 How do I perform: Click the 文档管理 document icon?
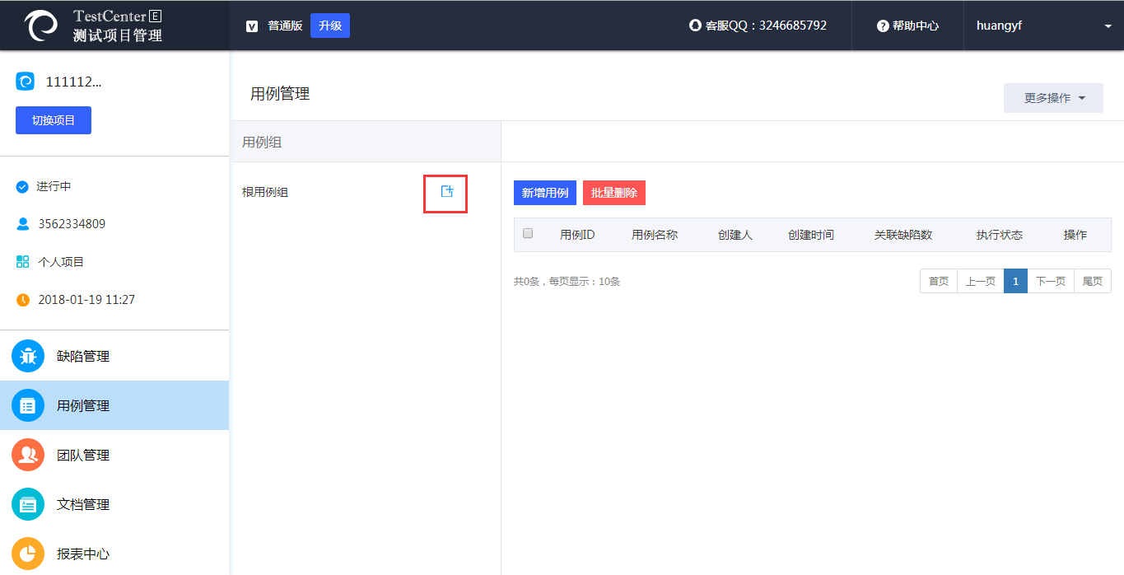click(28, 504)
